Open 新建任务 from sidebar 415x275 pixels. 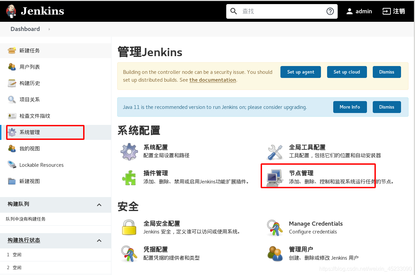pyautogui.click(x=30, y=50)
